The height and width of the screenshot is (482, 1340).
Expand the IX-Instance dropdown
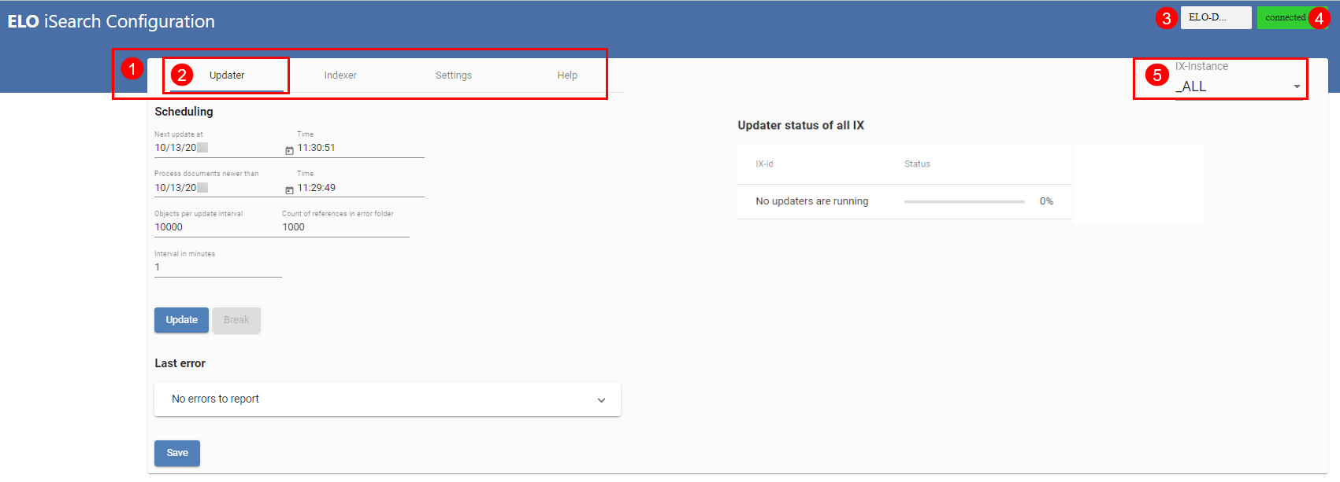pos(1238,86)
